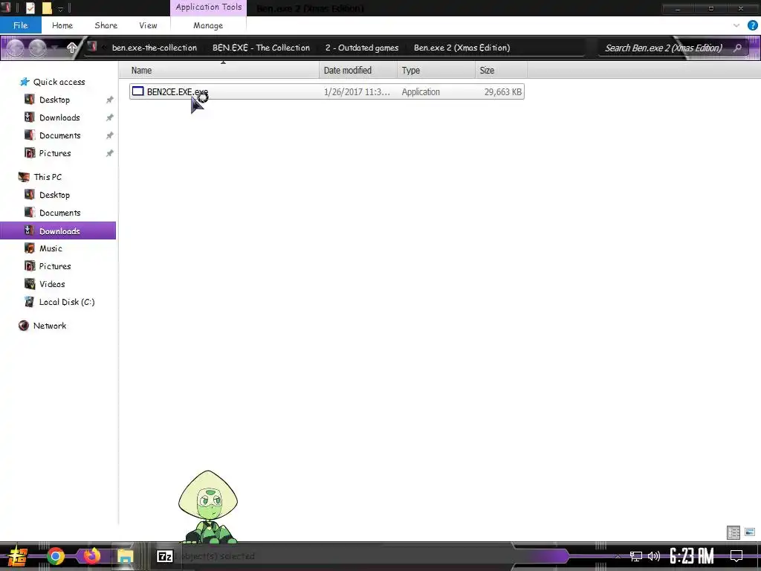Select This PC in the navigation pane
Image resolution: width=761 pixels, height=571 pixels.
click(x=48, y=177)
